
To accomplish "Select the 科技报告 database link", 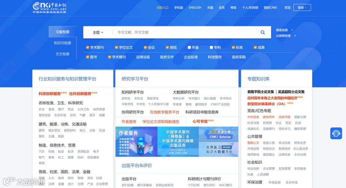I will [215, 57].
